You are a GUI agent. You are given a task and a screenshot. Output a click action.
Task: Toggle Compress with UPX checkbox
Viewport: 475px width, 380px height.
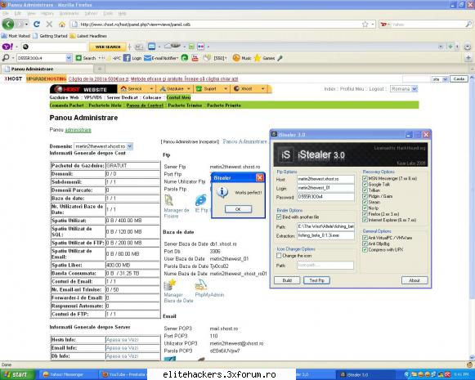tap(365, 249)
